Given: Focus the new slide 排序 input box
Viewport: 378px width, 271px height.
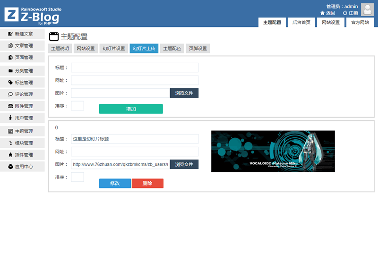Looking at the screenshot, I should [77, 106].
